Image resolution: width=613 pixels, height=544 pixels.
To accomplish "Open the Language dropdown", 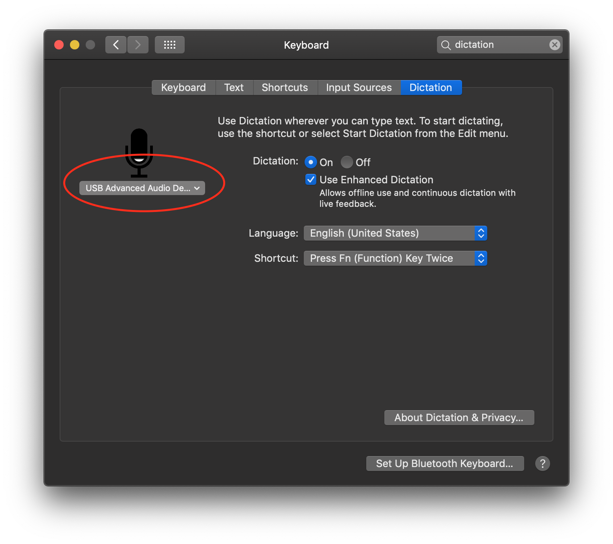I will pos(395,233).
